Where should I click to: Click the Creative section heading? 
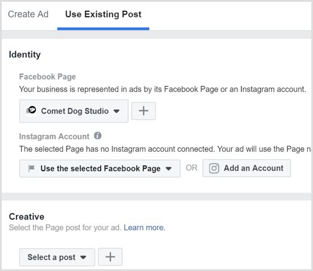[27, 216]
